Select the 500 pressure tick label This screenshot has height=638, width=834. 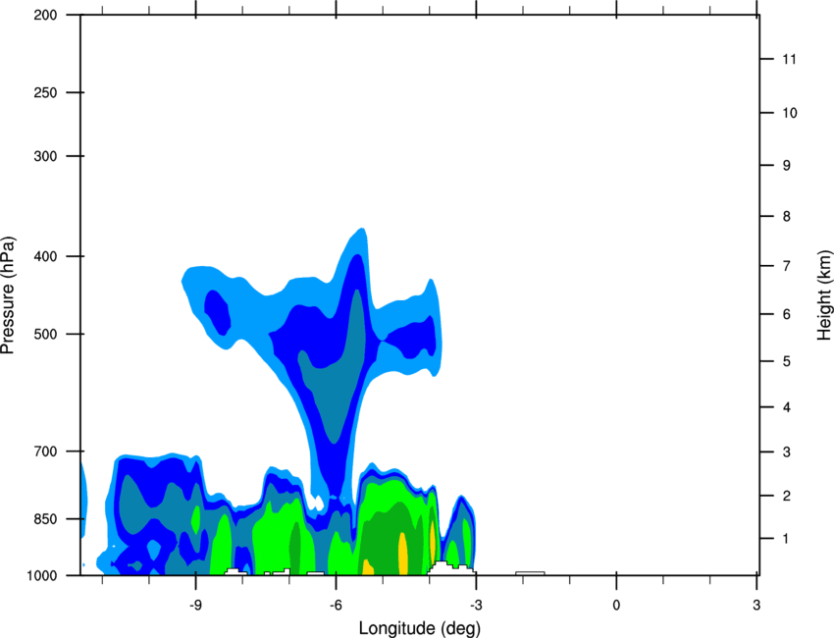(45, 334)
